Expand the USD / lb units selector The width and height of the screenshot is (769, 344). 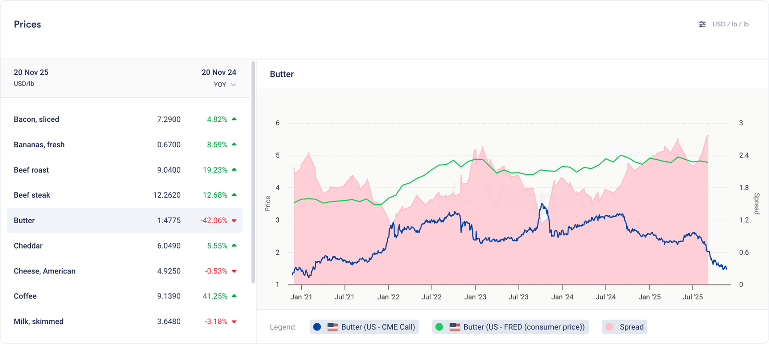pyautogui.click(x=730, y=24)
